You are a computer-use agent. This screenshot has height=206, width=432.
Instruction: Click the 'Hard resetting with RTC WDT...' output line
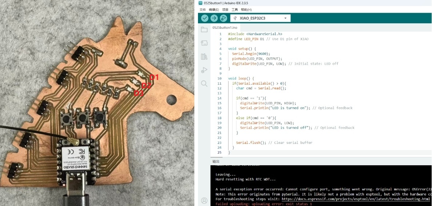click(246, 179)
